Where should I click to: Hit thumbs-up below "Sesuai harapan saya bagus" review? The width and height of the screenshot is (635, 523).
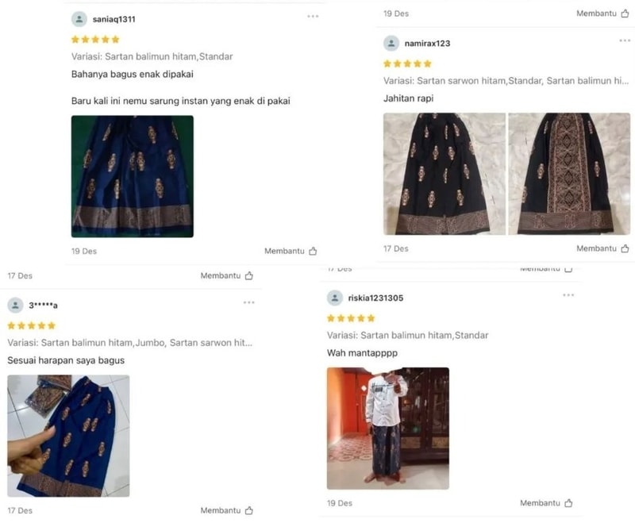click(249, 511)
